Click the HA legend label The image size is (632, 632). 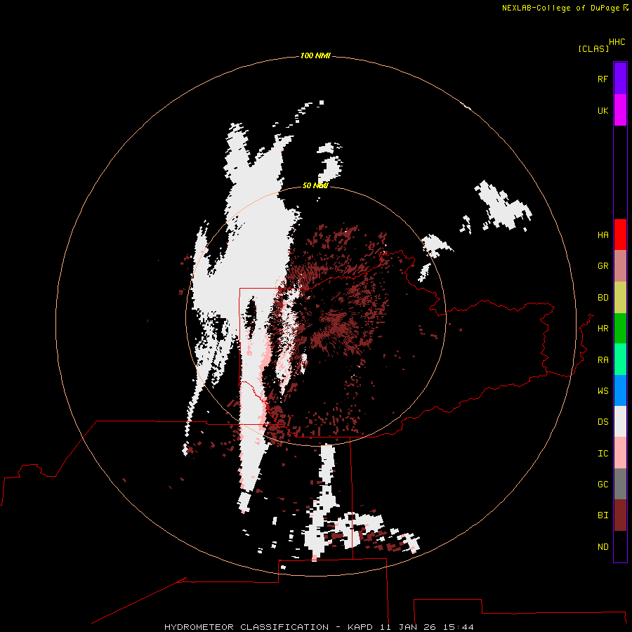(x=603, y=235)
